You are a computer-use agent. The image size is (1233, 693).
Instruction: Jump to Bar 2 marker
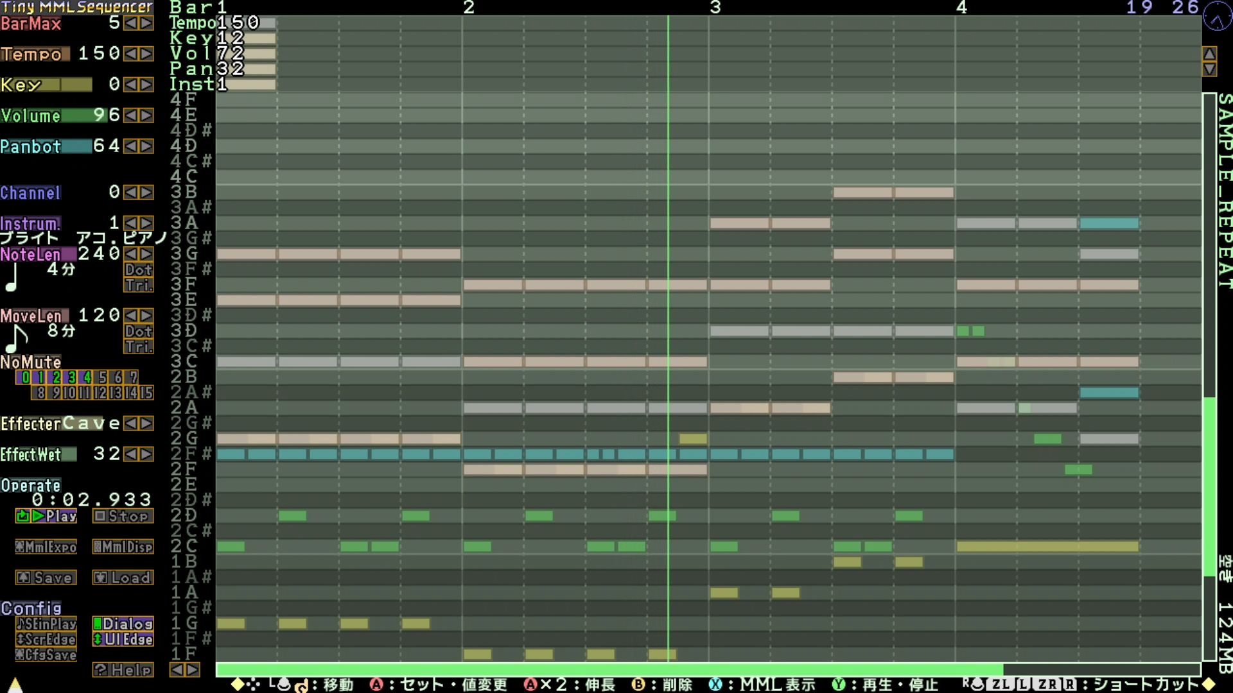tap(469, 8)
